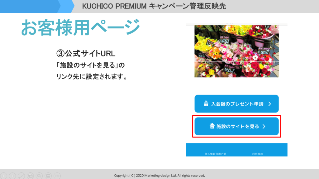This screenshot has height=179, width=319.
Task: Click the house icon on site button
Action: pyautogui.click(x=212, y=126)
